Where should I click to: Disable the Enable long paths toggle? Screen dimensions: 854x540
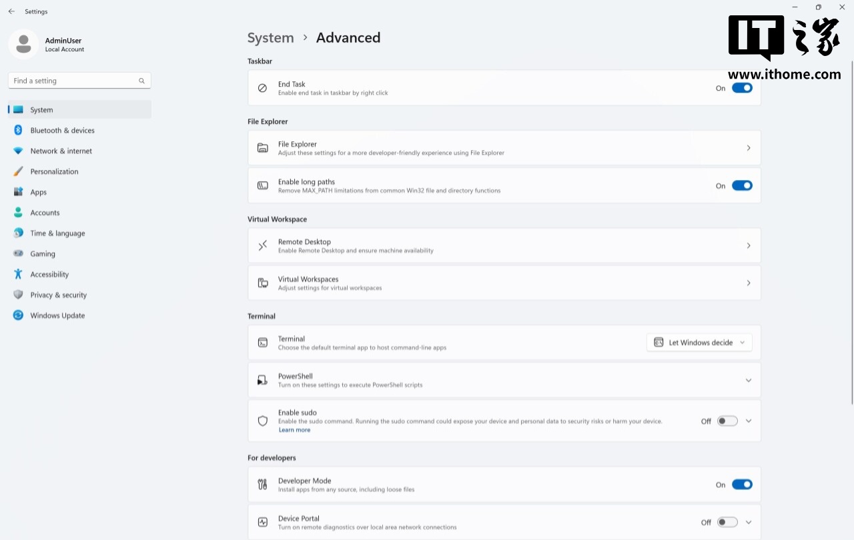point(742,186)
